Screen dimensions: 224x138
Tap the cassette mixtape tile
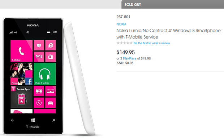click(x=39, y=91)
